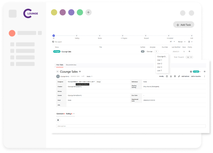Image resolution: width=213 pixels, height=153 pixels.
Task: Click the assignee count badge in row
Action: (156, 51)
